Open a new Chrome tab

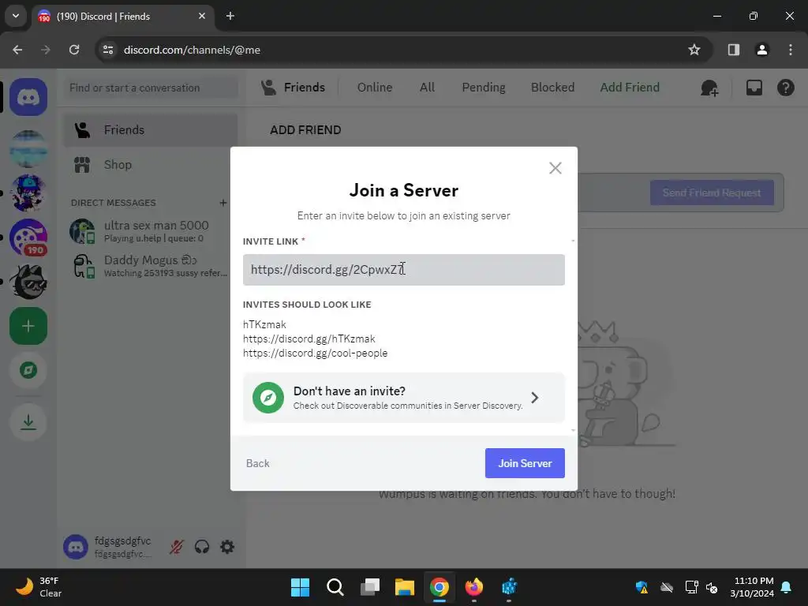tap(230, 16)
